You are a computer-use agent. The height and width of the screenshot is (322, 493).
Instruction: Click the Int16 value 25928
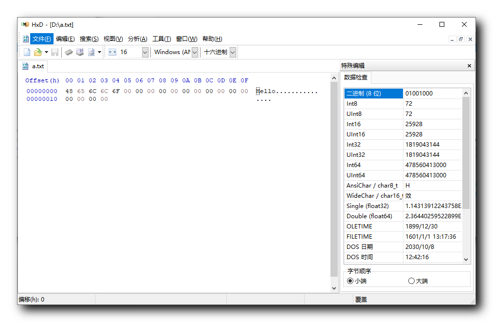414,124
